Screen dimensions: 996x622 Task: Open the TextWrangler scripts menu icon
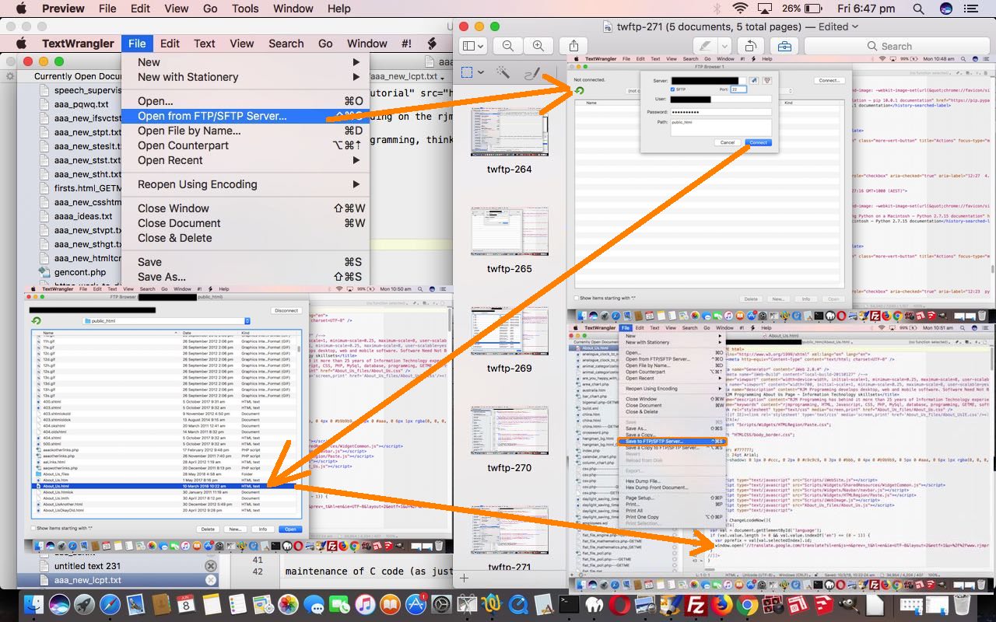tap(431, 44)
